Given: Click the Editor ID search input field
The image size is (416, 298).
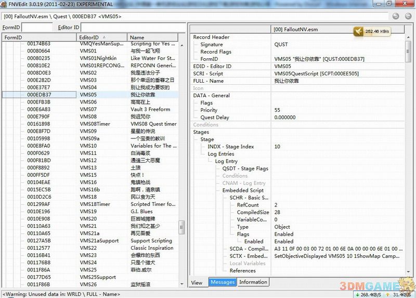Looking at the screenshot, I should coord(133,28).
